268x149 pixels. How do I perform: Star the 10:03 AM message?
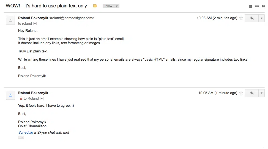pyautogui.click(x=241, y=18)
